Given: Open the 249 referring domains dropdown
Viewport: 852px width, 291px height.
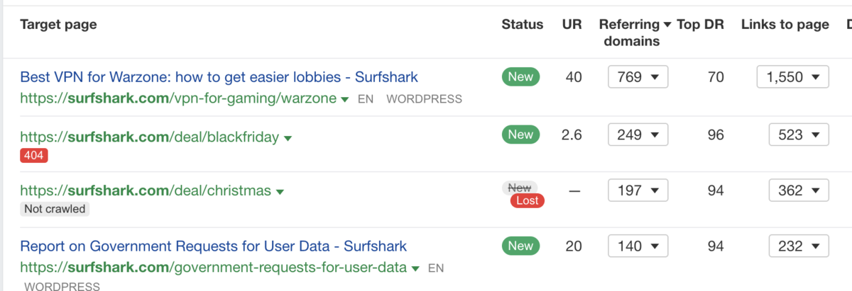Looking at the screenshot, I should pos(638,135).
